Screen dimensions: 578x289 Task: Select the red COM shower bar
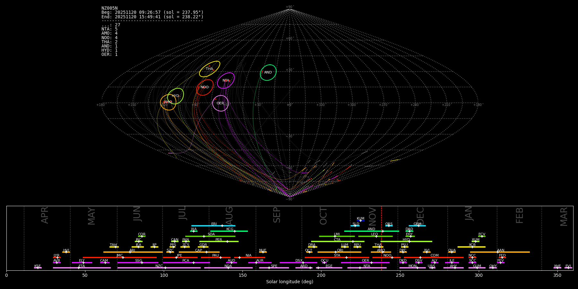(x=434, y=257)
